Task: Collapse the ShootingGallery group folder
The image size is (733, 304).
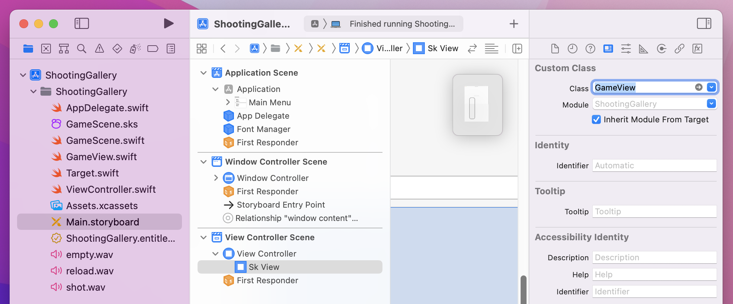Action: [x=33, y=92]
